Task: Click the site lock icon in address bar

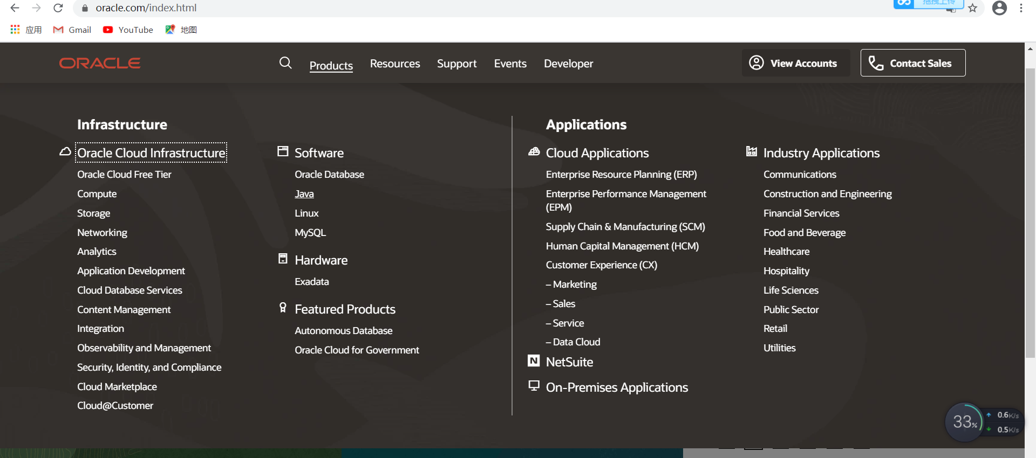Action: click(85, 8)
